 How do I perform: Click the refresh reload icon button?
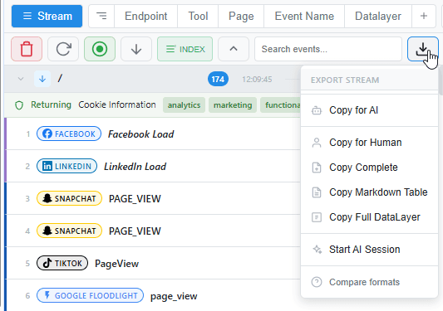[63, 49]
